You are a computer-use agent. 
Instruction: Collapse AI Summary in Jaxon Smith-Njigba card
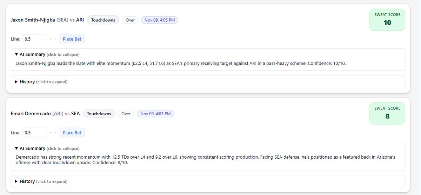coord(47,55)
